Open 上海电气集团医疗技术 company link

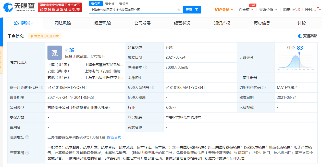coord(104,77)
